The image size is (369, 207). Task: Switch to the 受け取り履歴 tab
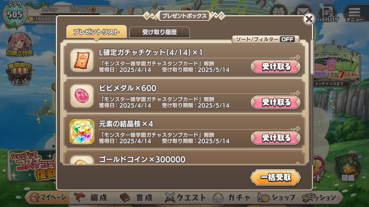click(x=159, y=32)
